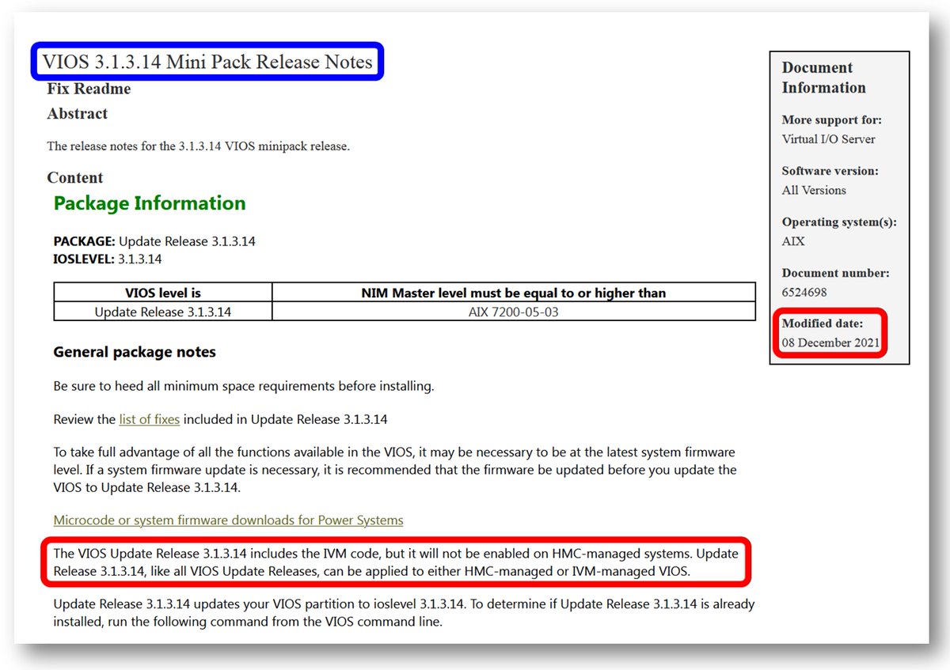Click the "Virtual I/O Server" support label

(829, 139)
